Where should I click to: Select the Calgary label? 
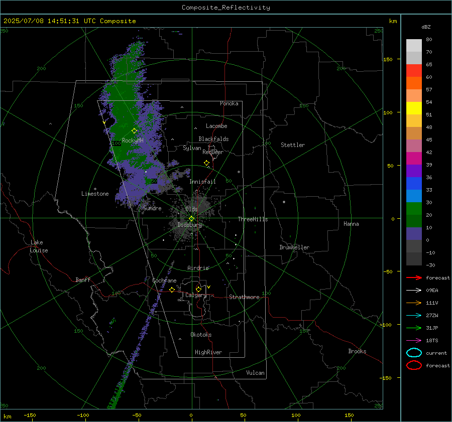coord(196,295)
